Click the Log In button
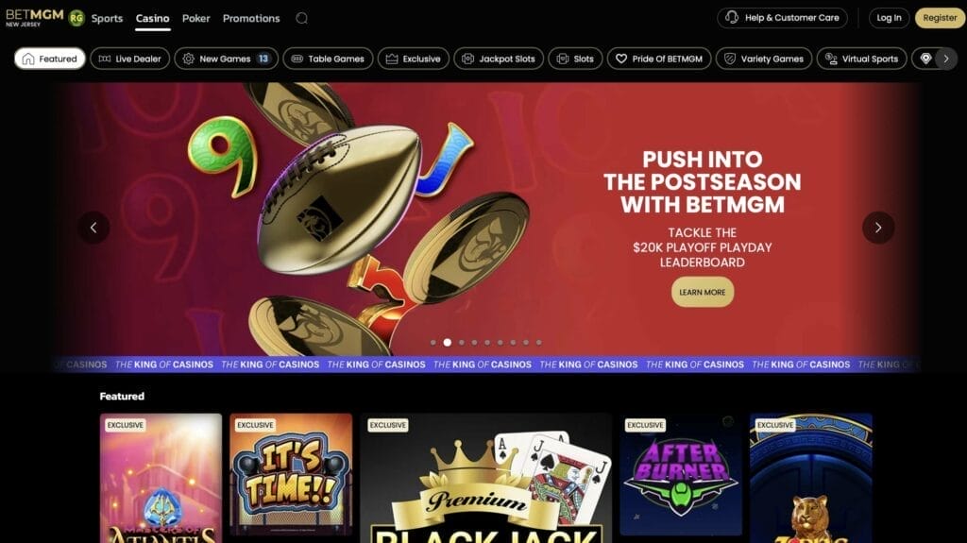967x543 pixels. pos(890,18)
